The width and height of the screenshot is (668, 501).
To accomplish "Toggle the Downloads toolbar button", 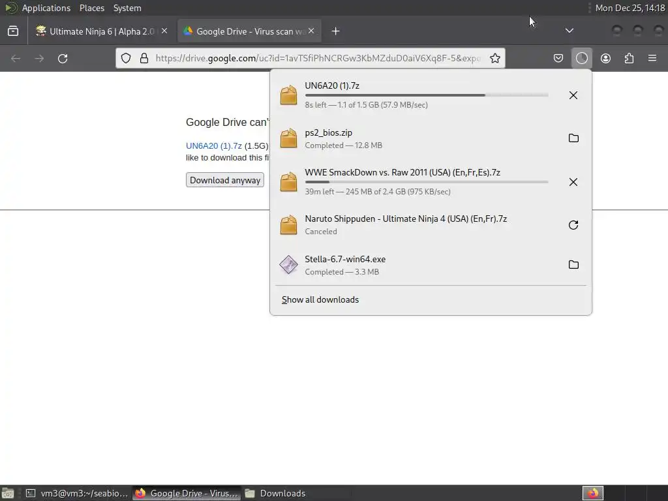I will point(581,58).
